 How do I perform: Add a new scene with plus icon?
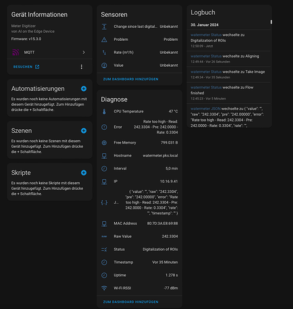83,130
